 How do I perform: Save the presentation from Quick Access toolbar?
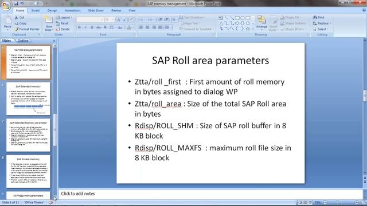click(x=16, y=3)
